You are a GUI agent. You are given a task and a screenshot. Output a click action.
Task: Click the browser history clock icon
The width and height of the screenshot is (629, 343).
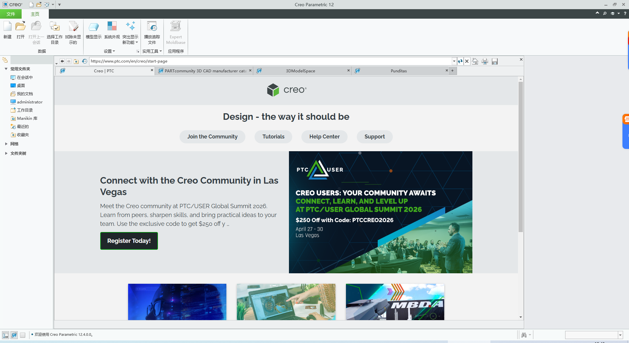(x=85, y=61)
